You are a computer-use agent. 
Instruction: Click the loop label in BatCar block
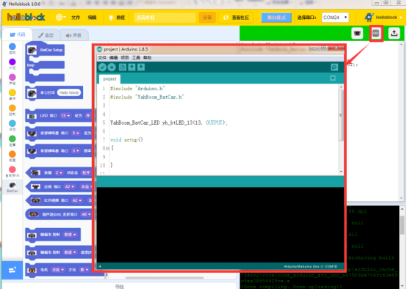[31, 65]
